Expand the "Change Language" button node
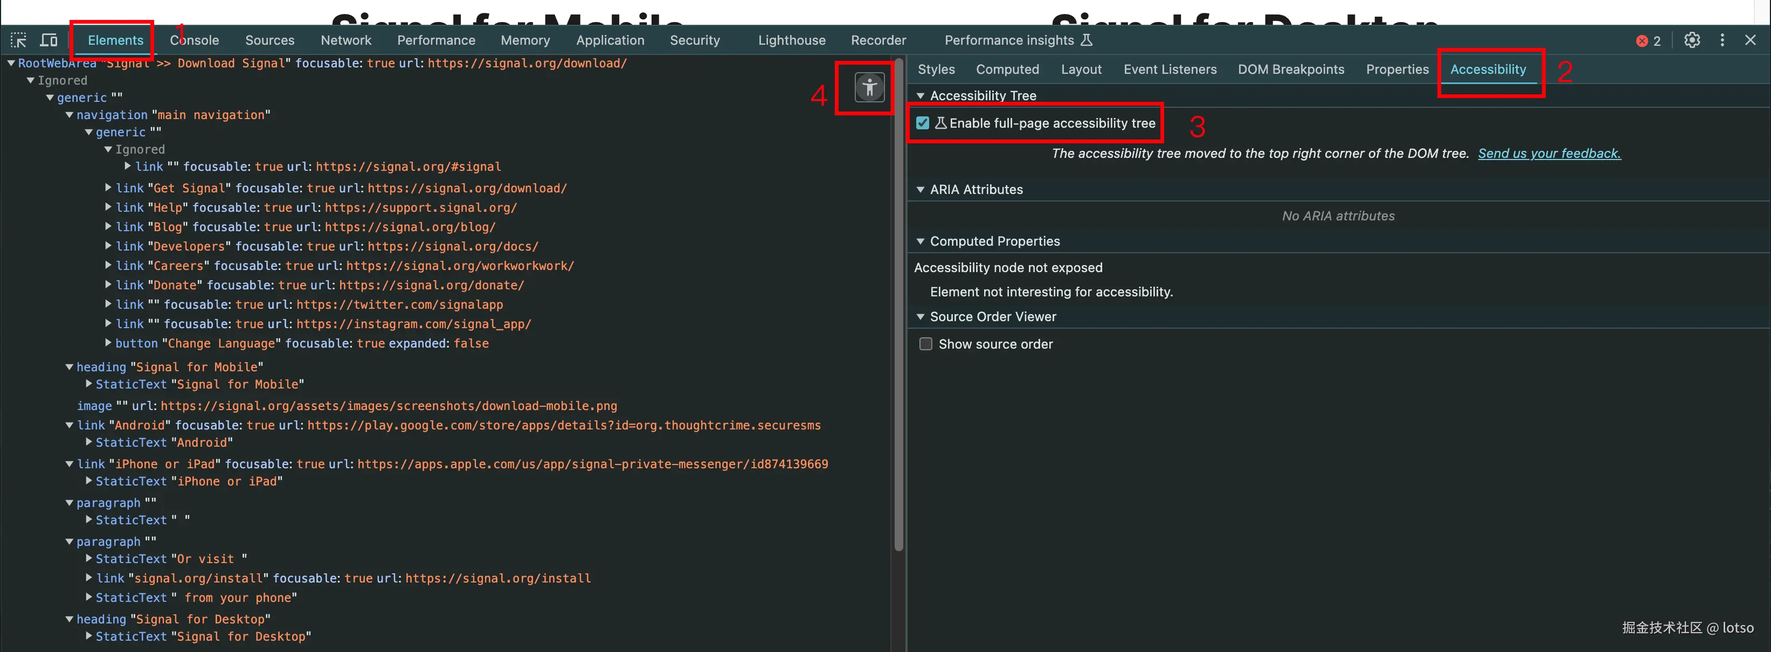 point(108,342)
